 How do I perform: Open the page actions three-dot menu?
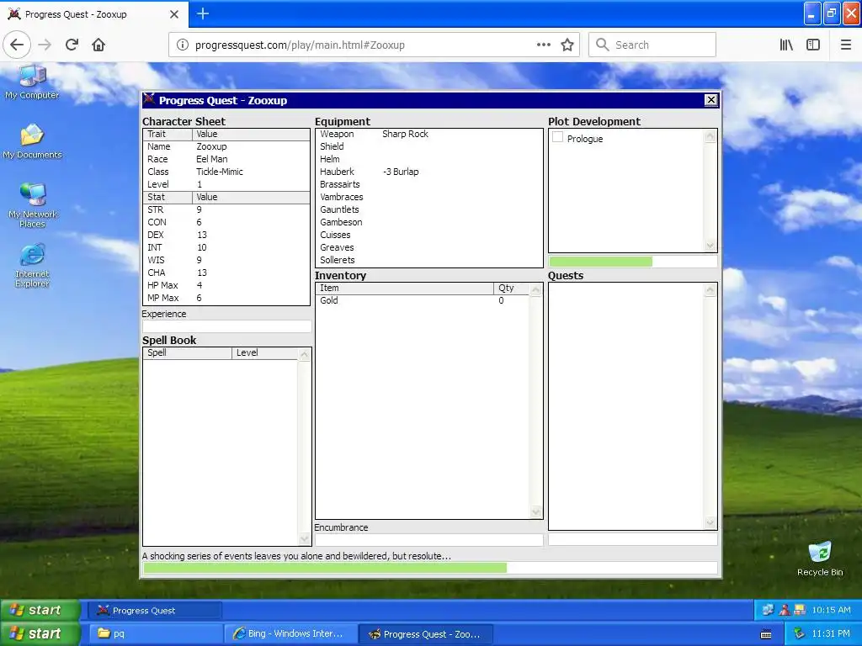point(543,45)
